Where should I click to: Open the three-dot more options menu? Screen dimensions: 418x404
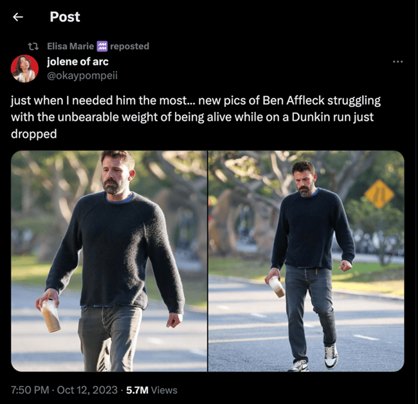397,62
